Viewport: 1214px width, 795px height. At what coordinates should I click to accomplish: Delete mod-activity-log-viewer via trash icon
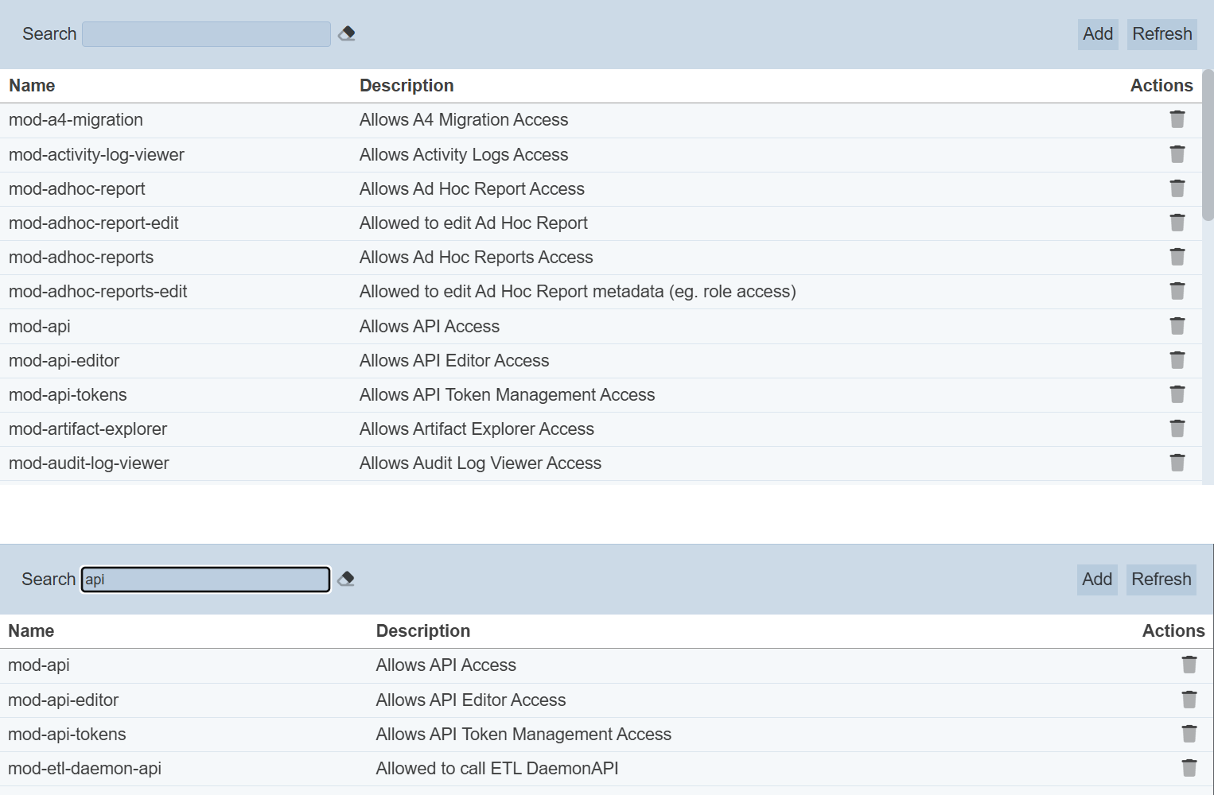click(1177, 154)
